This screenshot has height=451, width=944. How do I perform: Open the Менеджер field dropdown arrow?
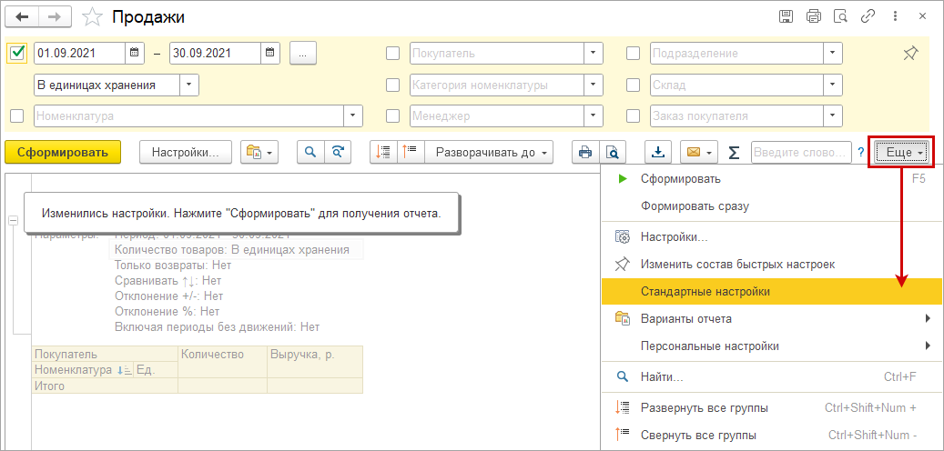point(593,115)
